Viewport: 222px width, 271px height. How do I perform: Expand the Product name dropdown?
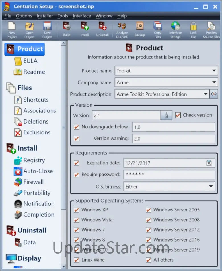(214, 70)
